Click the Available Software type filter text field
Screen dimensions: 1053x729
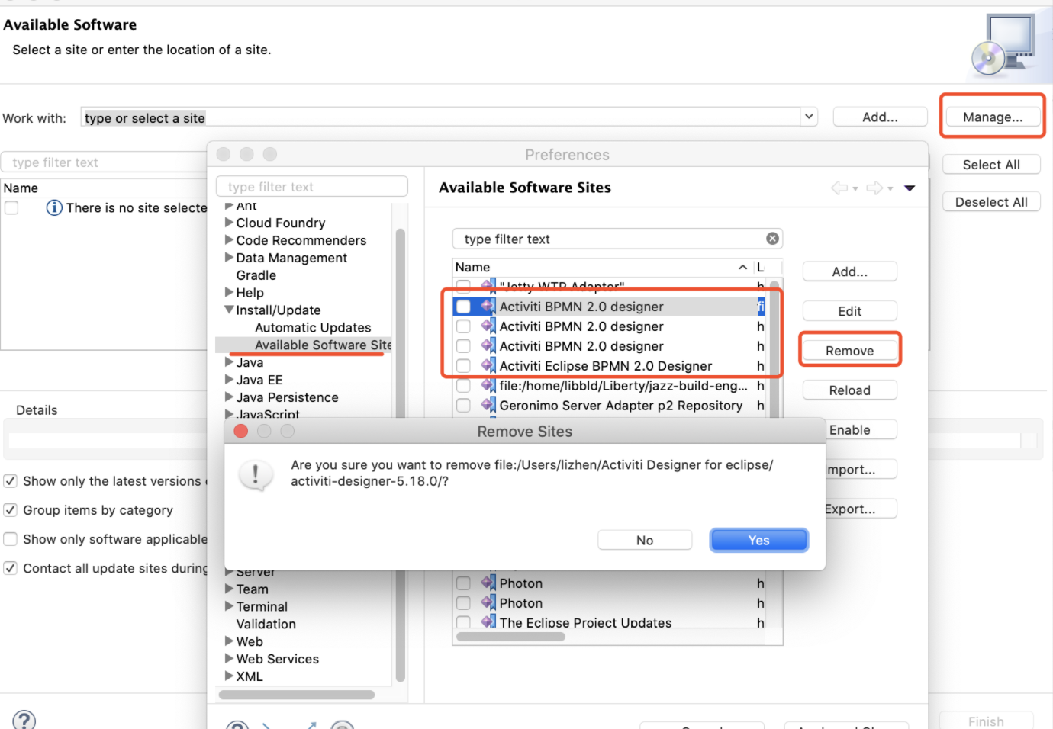(x=103, y=162)
